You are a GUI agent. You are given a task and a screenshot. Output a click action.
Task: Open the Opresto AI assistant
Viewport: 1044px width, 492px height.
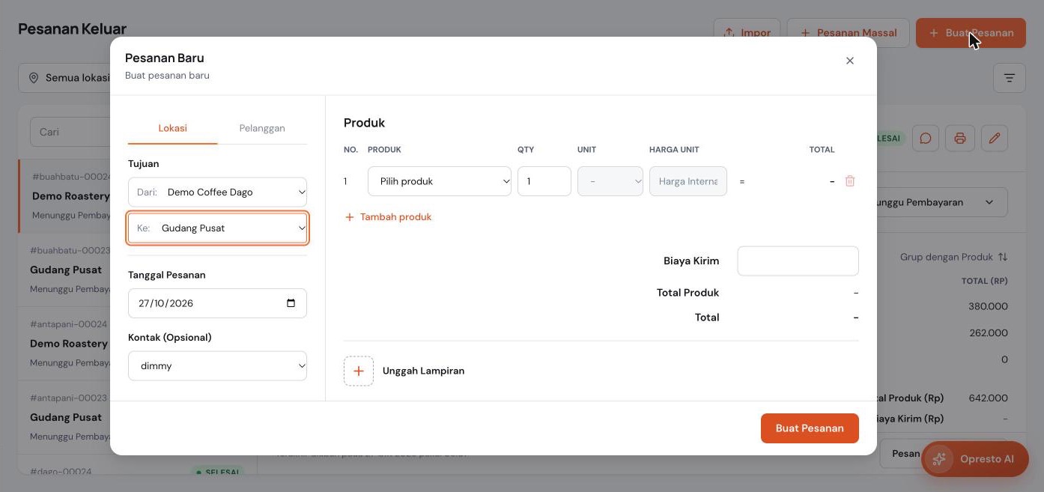(x=975, y=459)
